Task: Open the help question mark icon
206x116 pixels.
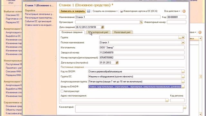Action: [184, 11]
